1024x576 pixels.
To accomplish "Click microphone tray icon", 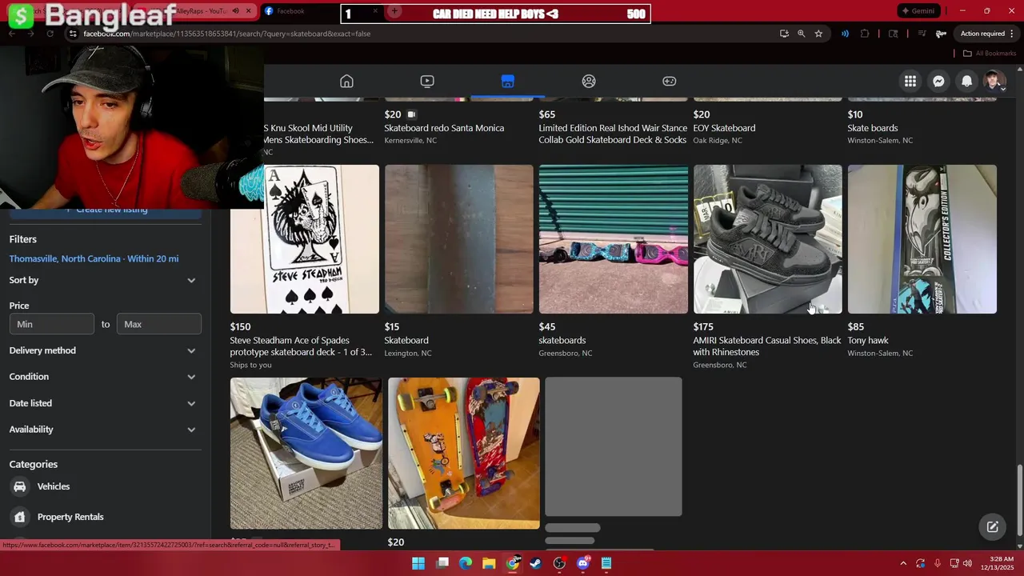I will pyautogui.click(x=938, y=563).
